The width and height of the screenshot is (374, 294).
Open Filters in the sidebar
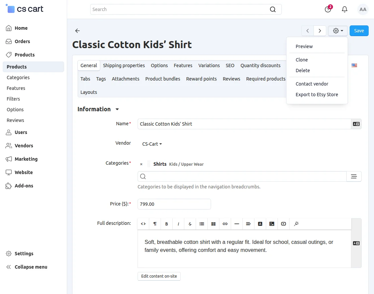tap(13, 99)
